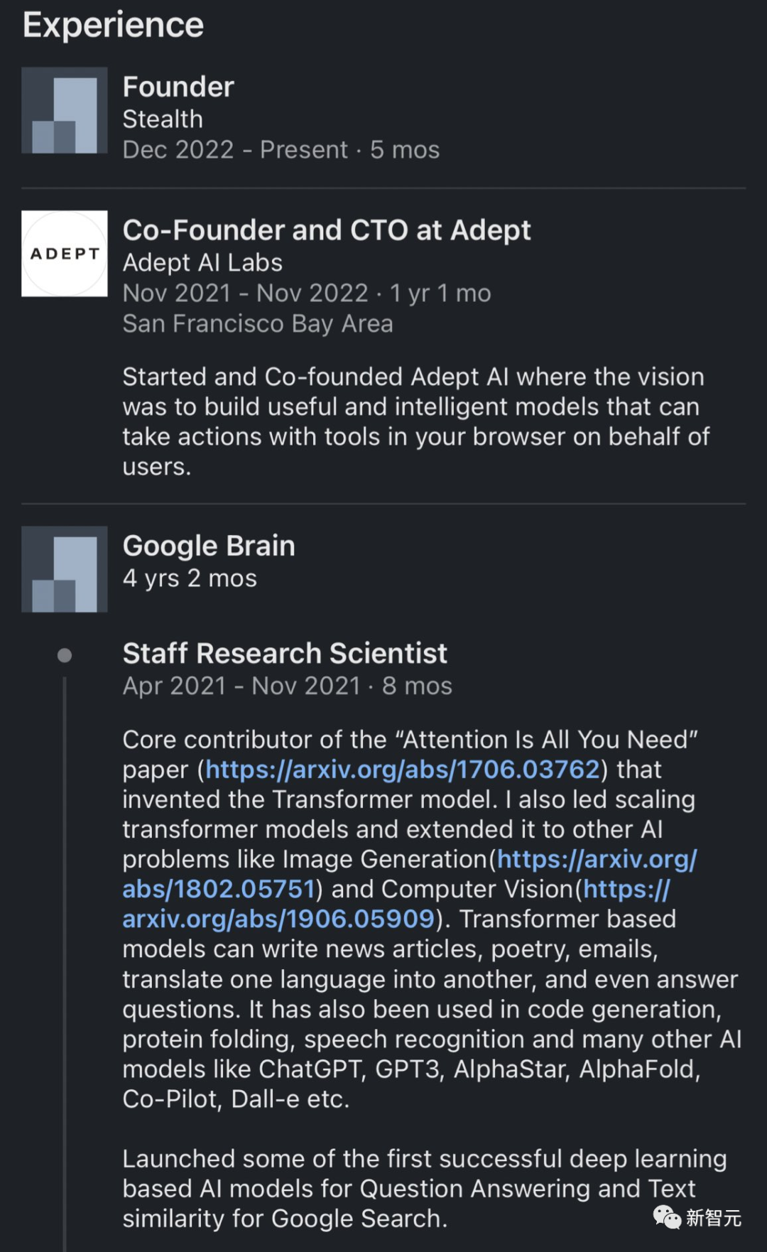Open the Computer Vision arxiv 1906.05909 link
The height and width of the screenshot is (1252, 767).
pyautogui.click(x=396, y=904)
